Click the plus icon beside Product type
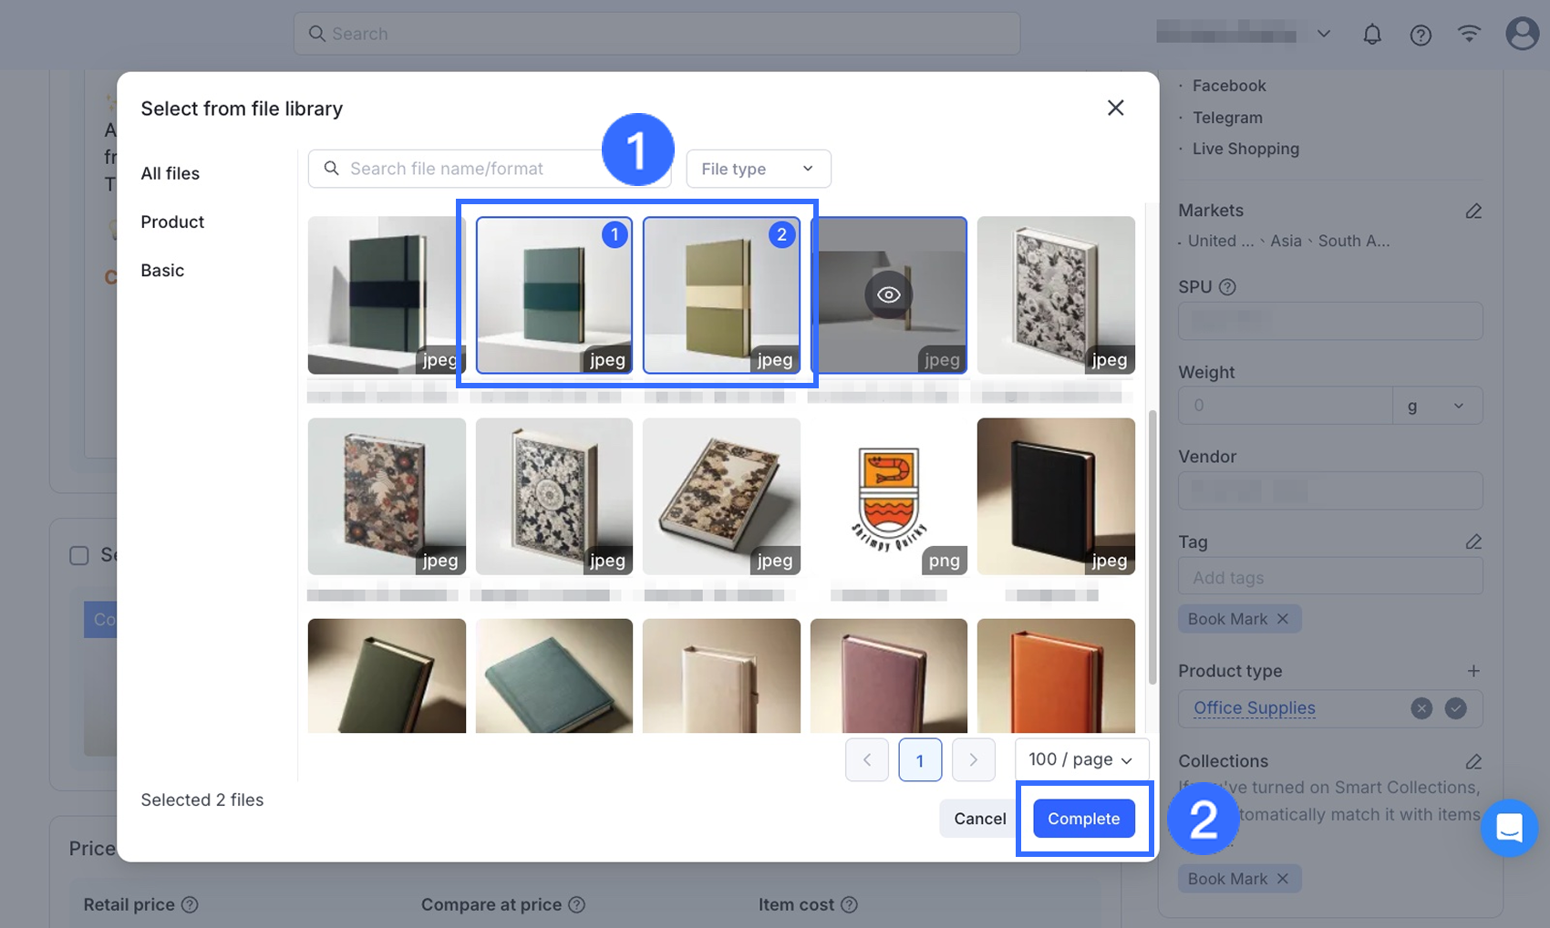Viewport: 1550px width, 928px height. [x=1472, y=671]
